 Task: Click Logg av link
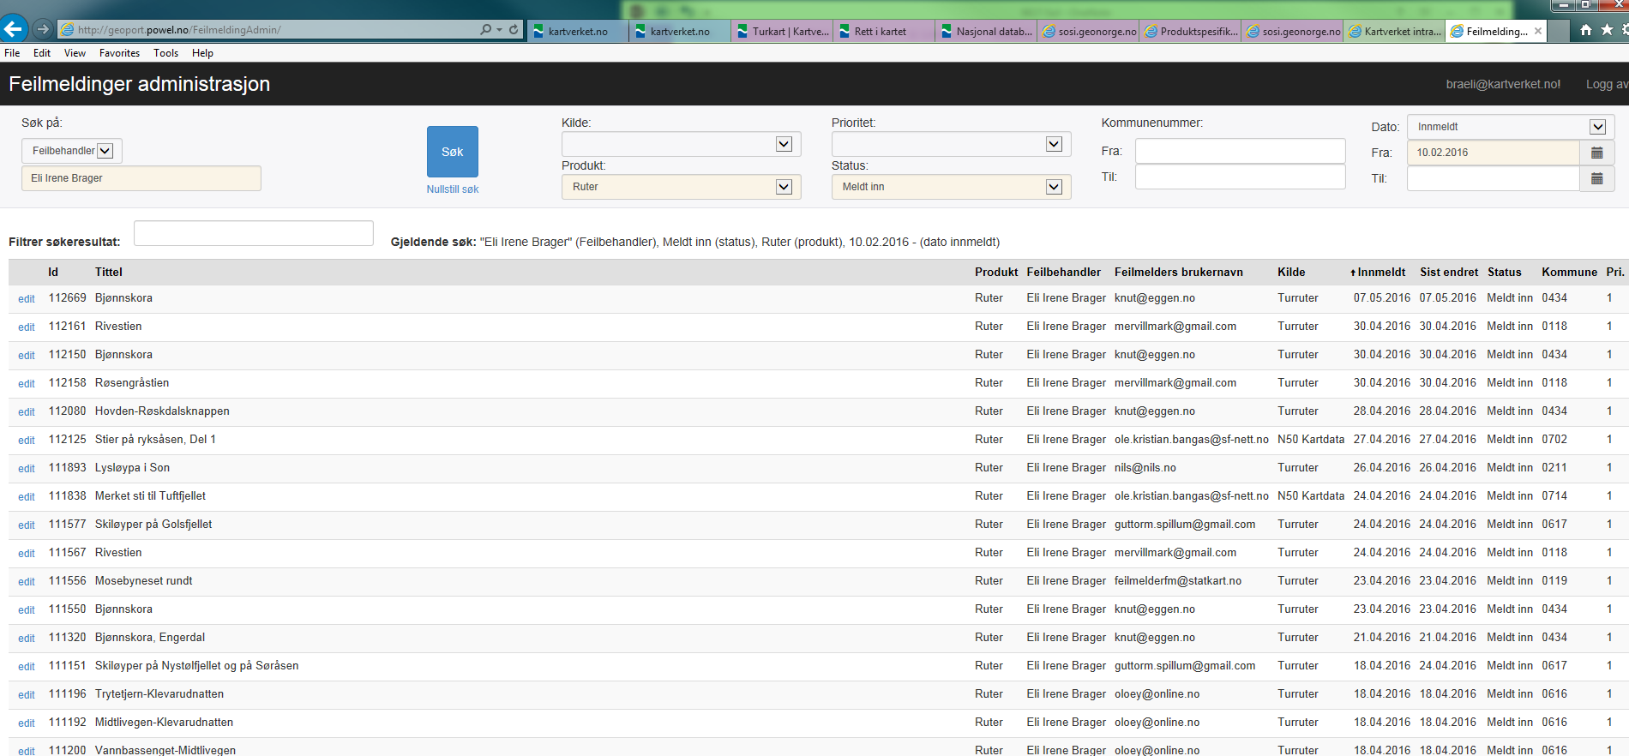1607,84
